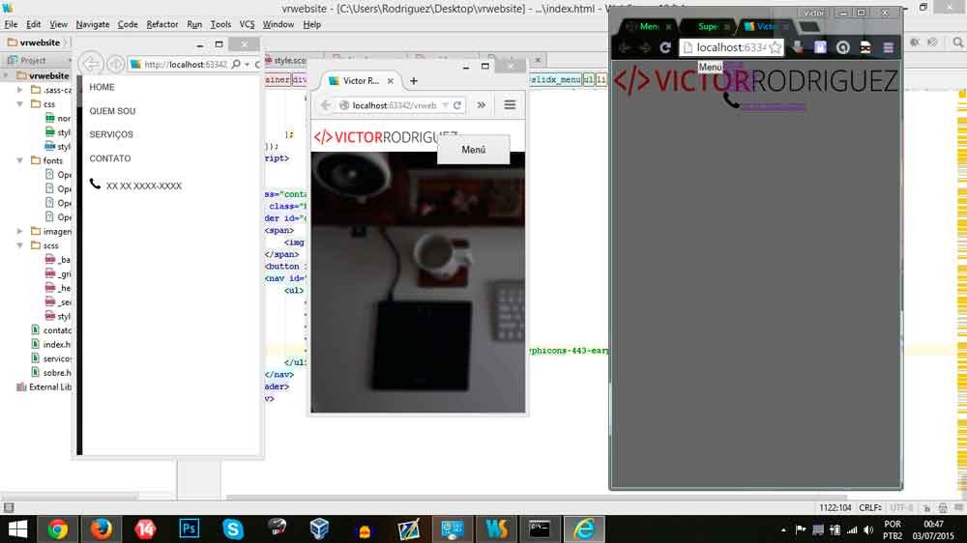Viewport: 967px width, 543px height.
Task: Bookmark page with the Chrome star icon
Action: tap(775, 47)
